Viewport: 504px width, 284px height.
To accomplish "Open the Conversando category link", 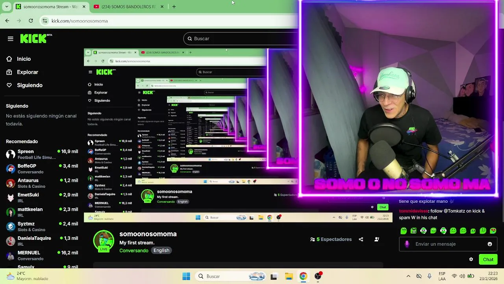I will [x=134, y=250].
